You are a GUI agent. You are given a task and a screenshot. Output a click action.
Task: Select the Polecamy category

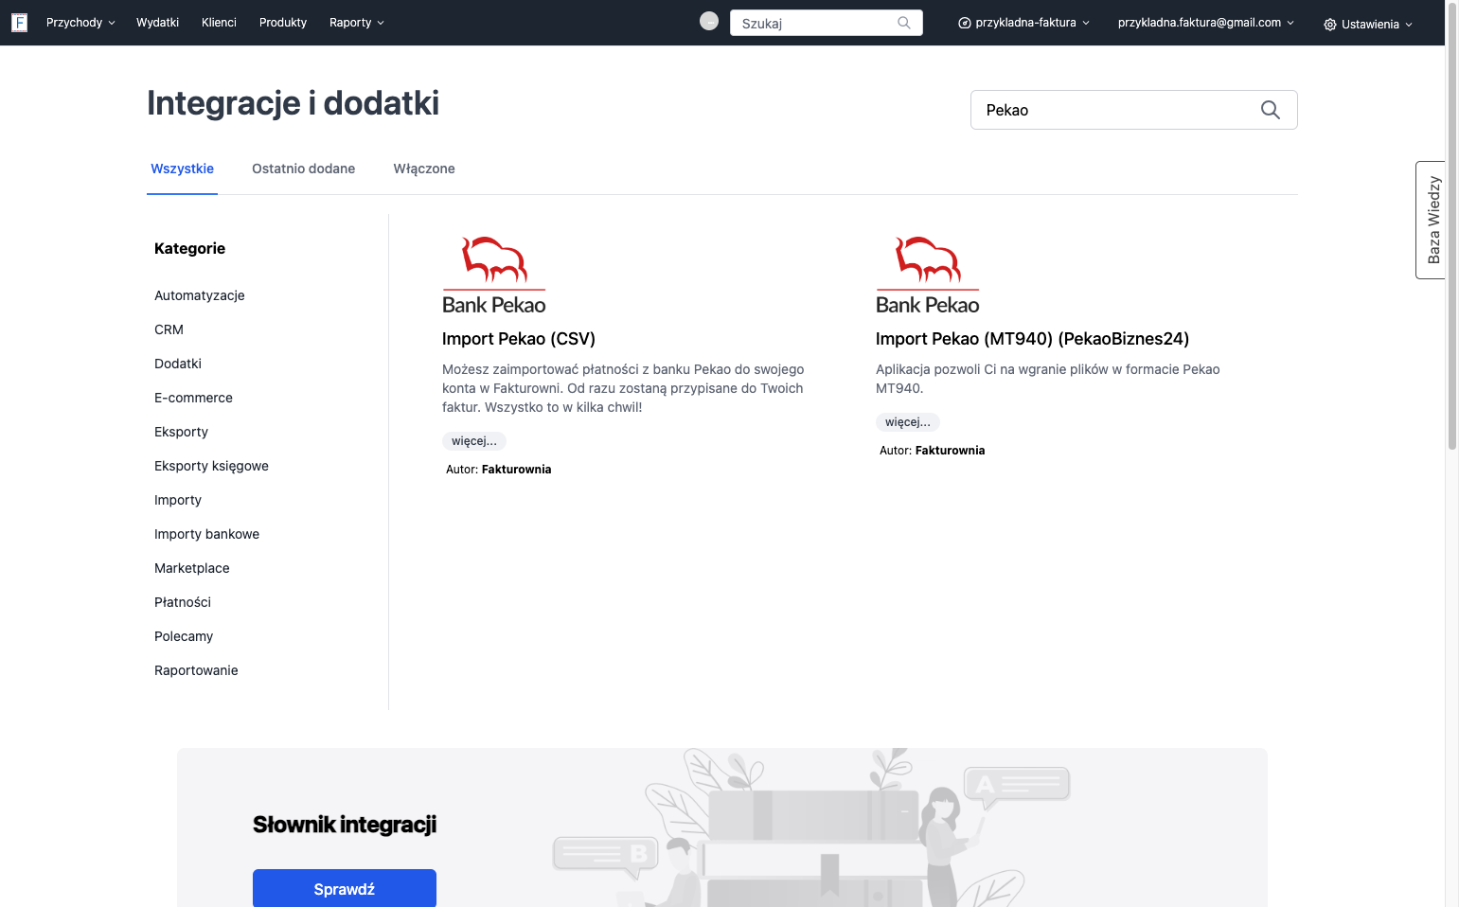184,636
